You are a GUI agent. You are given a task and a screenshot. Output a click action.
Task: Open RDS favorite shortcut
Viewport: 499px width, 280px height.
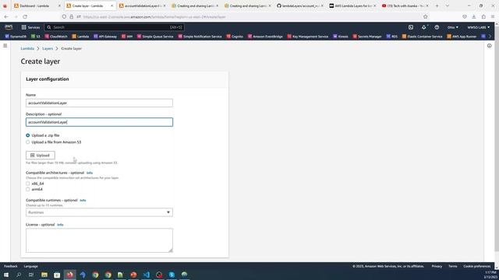pos(392,37)
